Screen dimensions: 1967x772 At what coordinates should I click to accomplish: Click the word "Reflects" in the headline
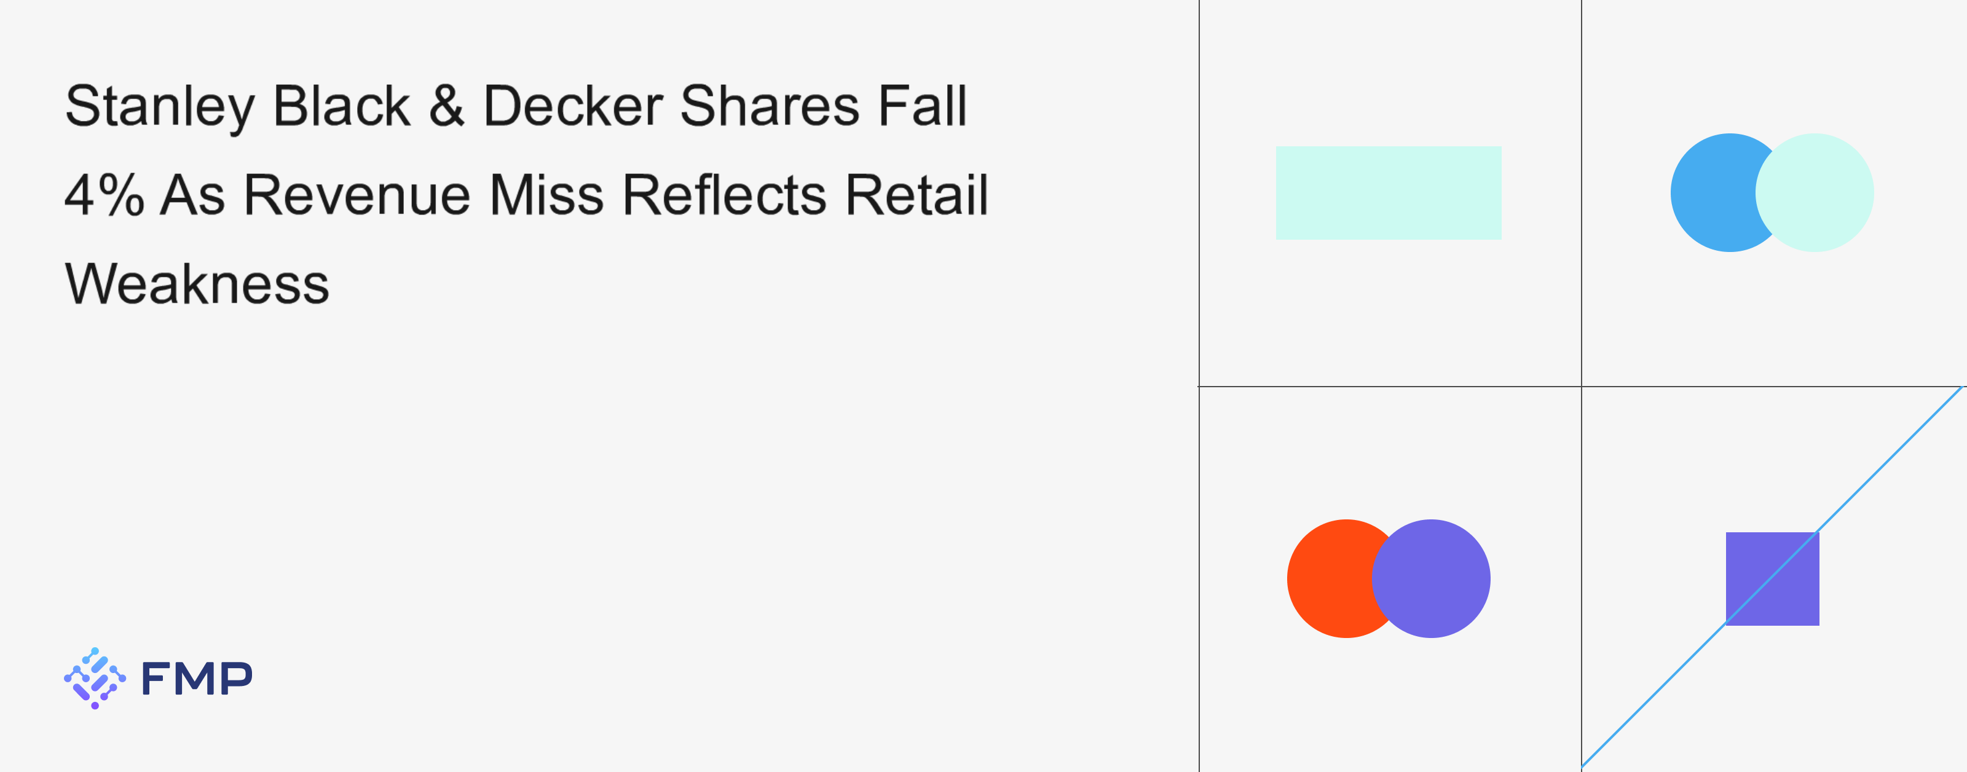click(x=724, y=195)
